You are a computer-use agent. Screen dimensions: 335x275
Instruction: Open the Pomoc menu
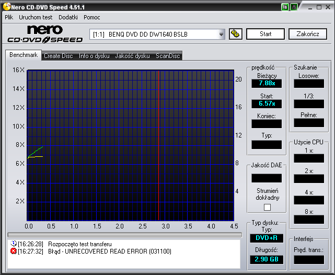tap(92, 17)
